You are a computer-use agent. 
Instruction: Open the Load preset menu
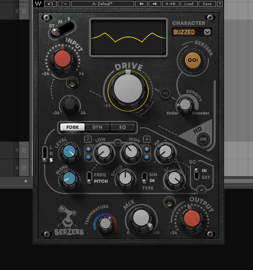189,4
